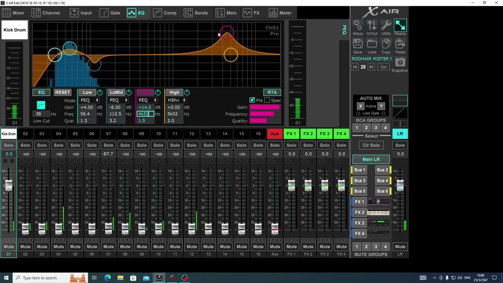Image resolution: width=503 pixels, height=283 pixels.
Task: Switch to the Comp tab
Action: 165,13
